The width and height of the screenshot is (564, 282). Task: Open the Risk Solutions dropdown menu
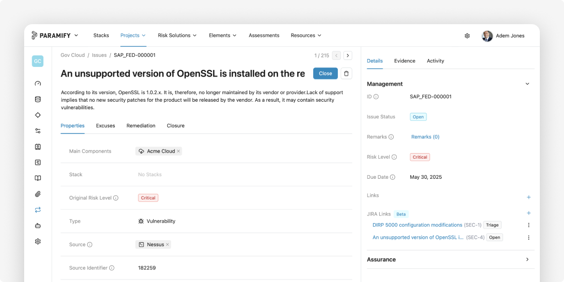[177, 35]
